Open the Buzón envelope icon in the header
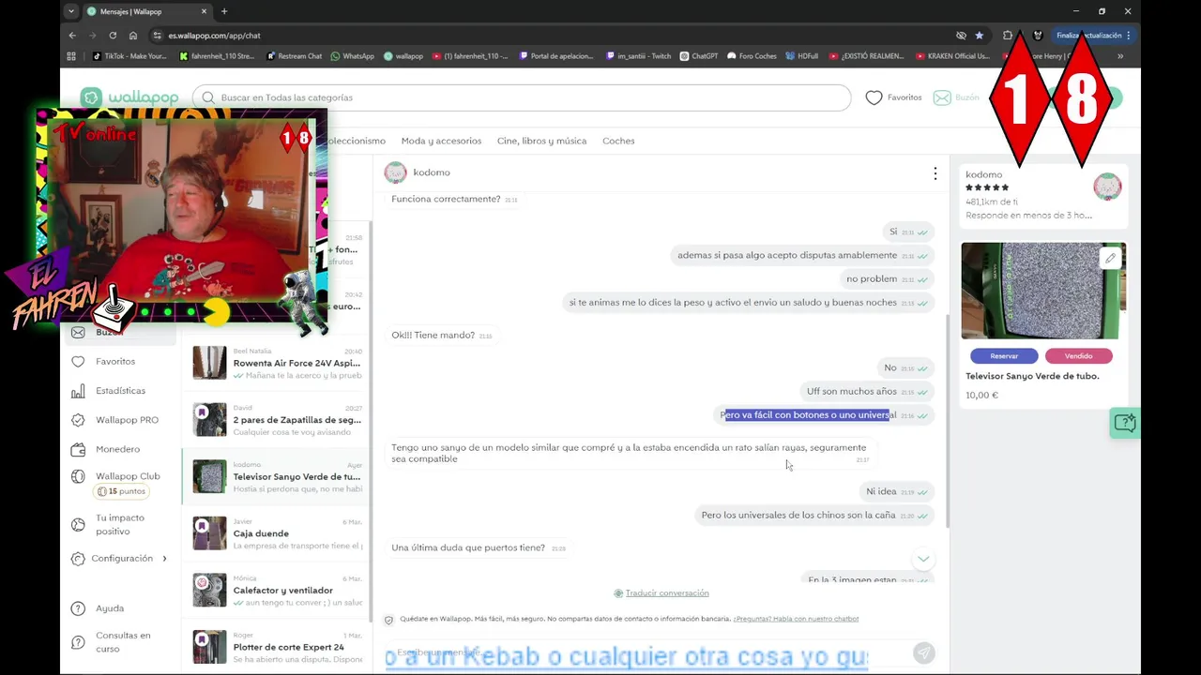The width and height of the screenshot is (1201, 675). tap(942, 97)
